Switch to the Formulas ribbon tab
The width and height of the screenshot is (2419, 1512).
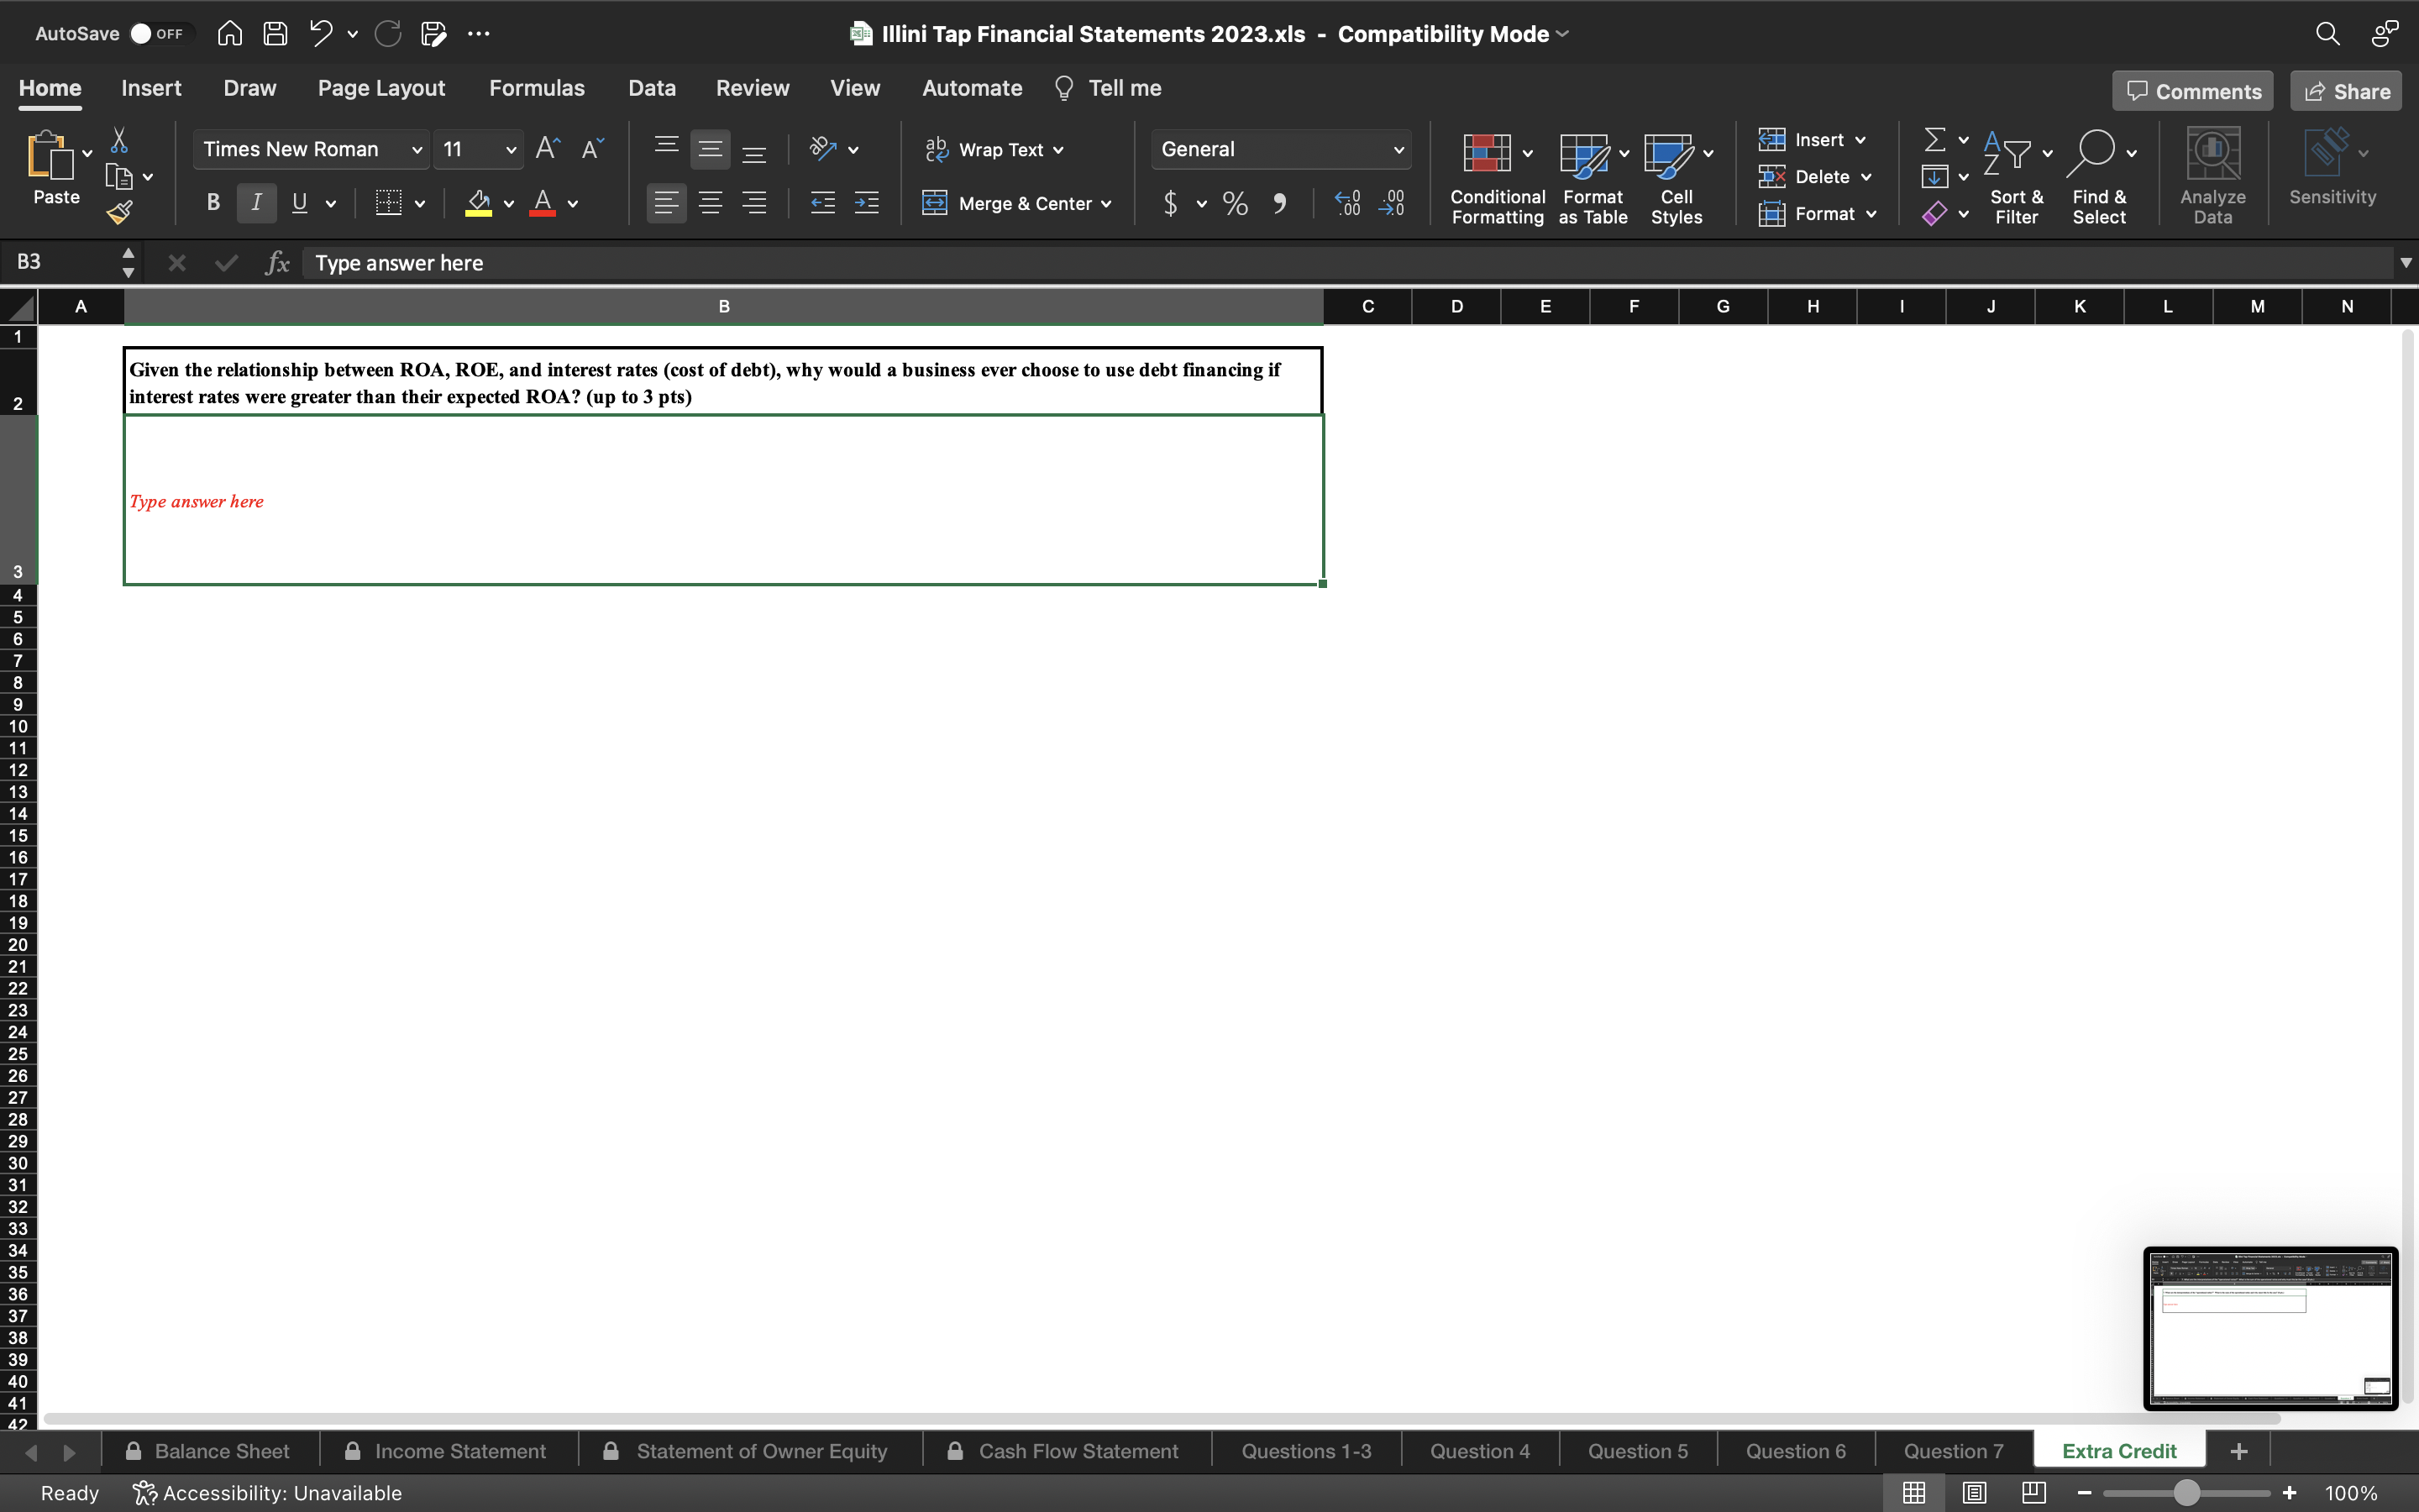[537, 88]
